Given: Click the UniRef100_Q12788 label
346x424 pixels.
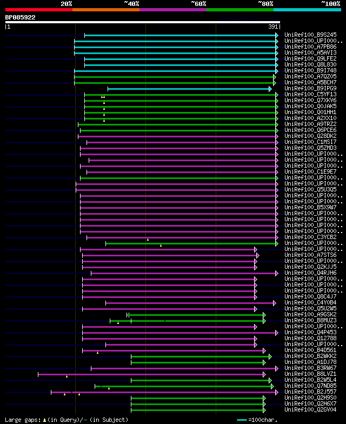Looking at the screenshot, I should coord(310,339).
